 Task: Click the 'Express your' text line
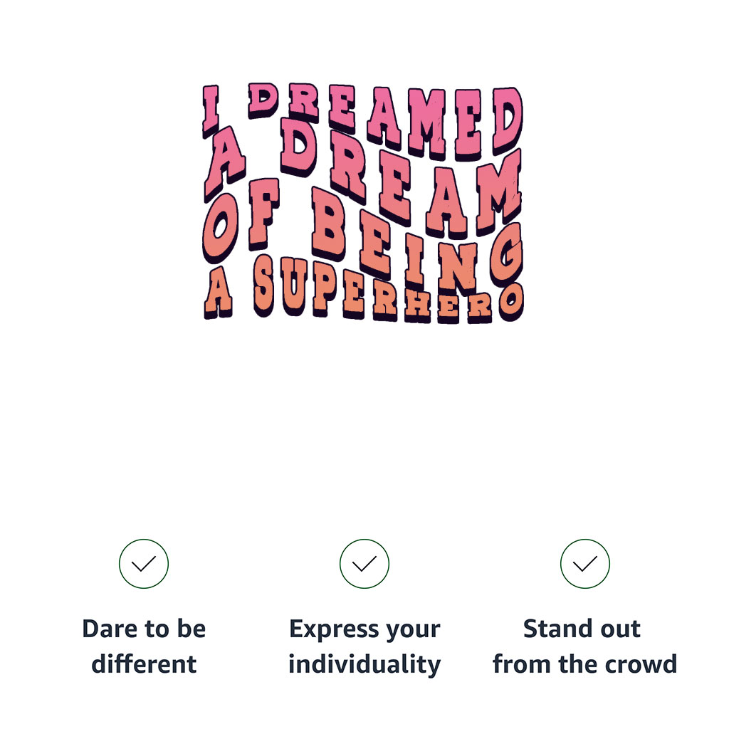[x=364, y=629]
